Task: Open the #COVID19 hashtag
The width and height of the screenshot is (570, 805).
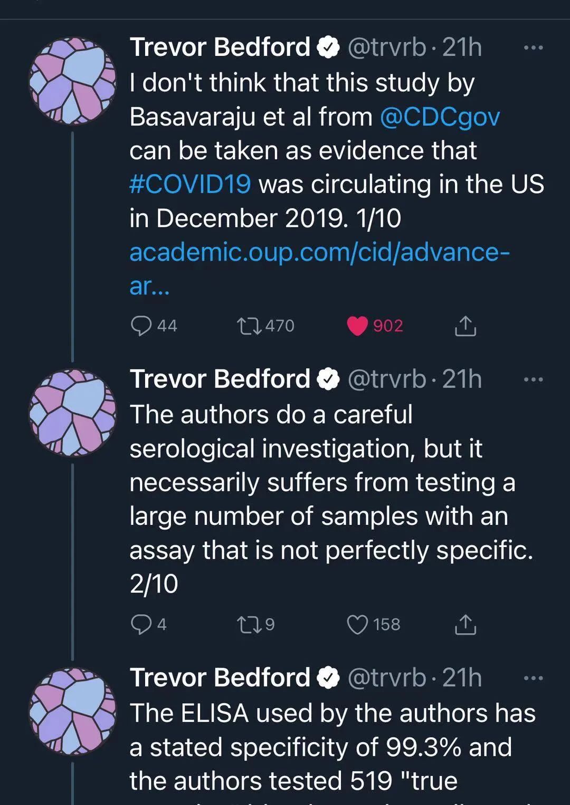Action: click(x=190, y=185)
